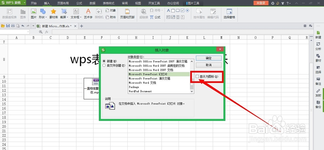The width and height of the screenshot is (324, 150).
Task: Switch to the 页面布局 tab
Action: click(63, 3)
